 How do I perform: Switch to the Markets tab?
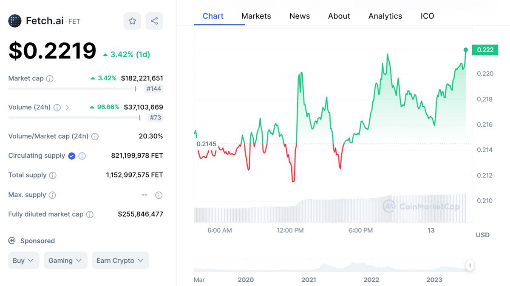tap(256, 16)
